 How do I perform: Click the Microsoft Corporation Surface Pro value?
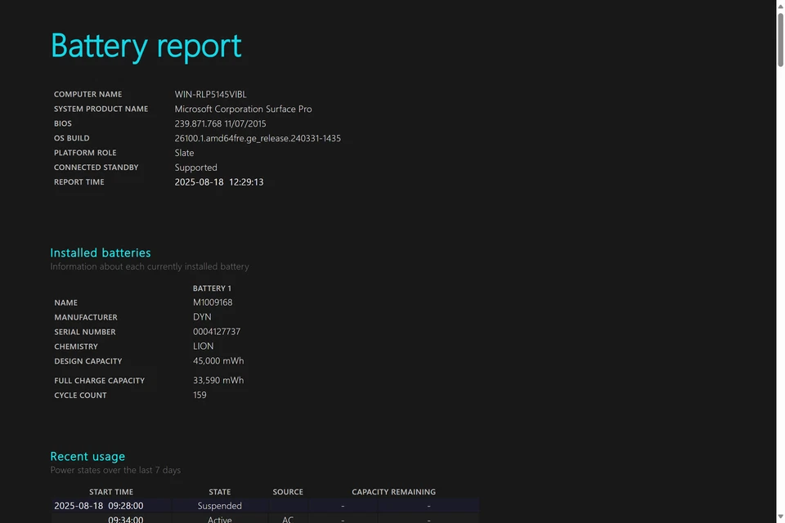pos(243,110)
